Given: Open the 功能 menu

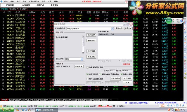Looking at the screenshot, I should 12,1.
